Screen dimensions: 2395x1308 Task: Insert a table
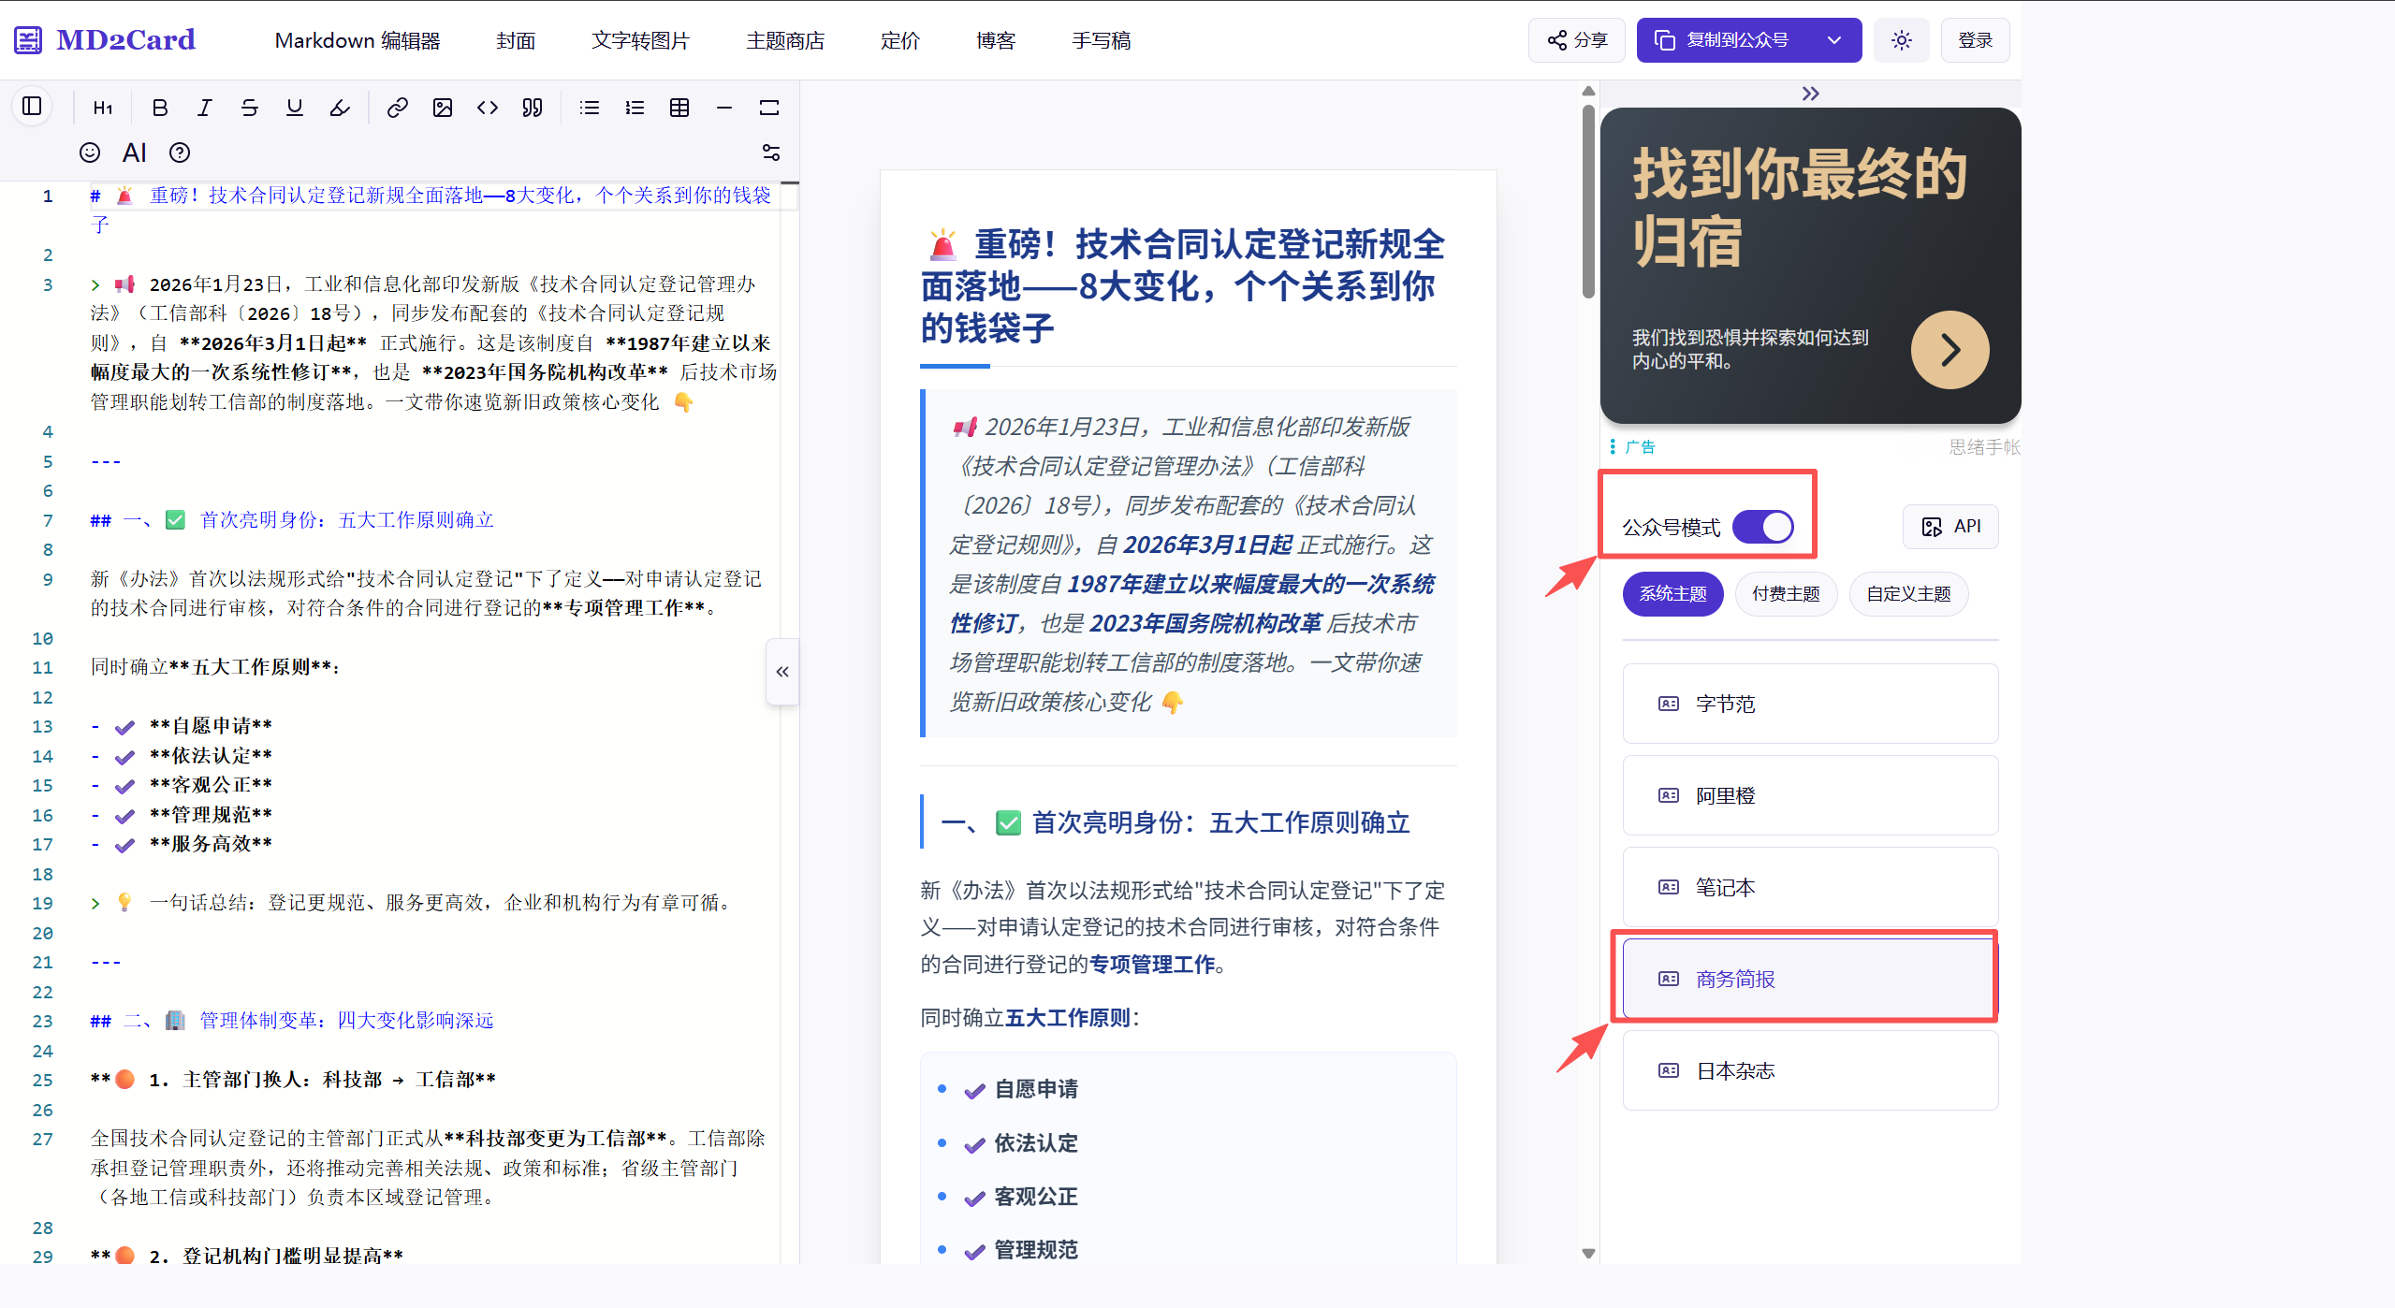tap(679, 109)
